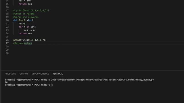
Task: Click 'res += n' statement
Action: click(29, 30)
